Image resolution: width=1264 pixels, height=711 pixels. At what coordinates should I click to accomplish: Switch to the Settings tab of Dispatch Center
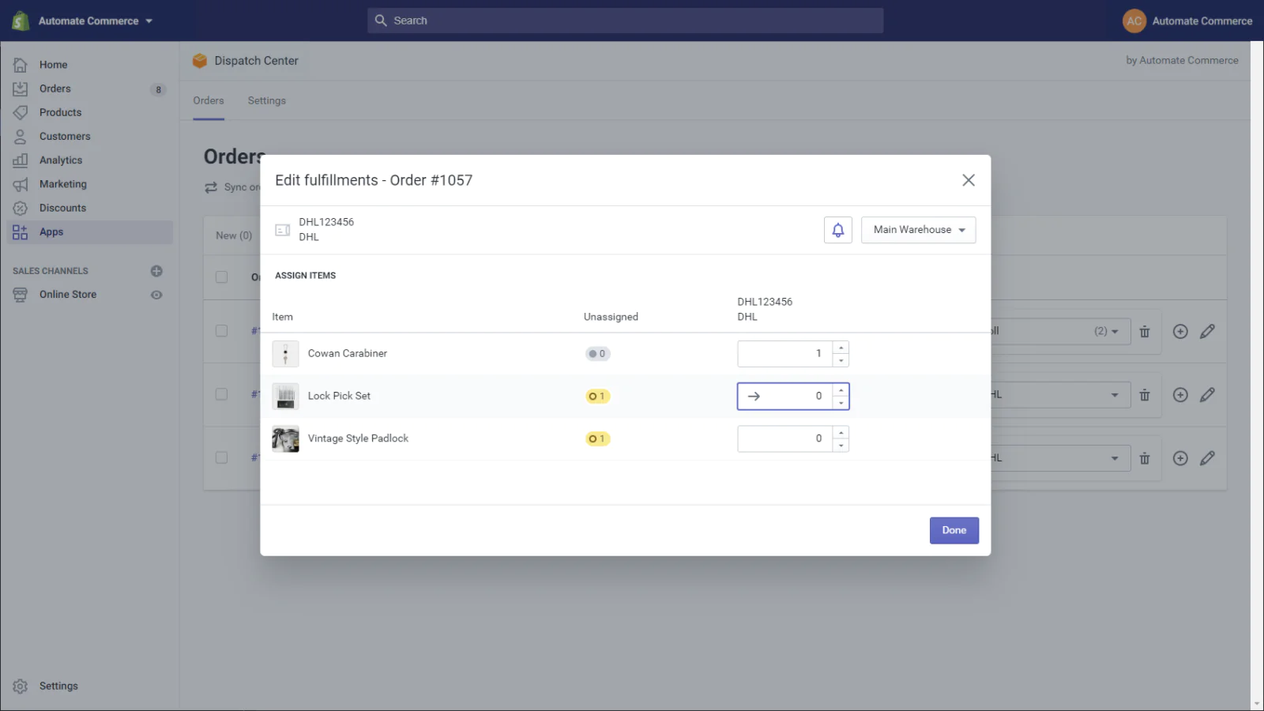pos(266,100)
